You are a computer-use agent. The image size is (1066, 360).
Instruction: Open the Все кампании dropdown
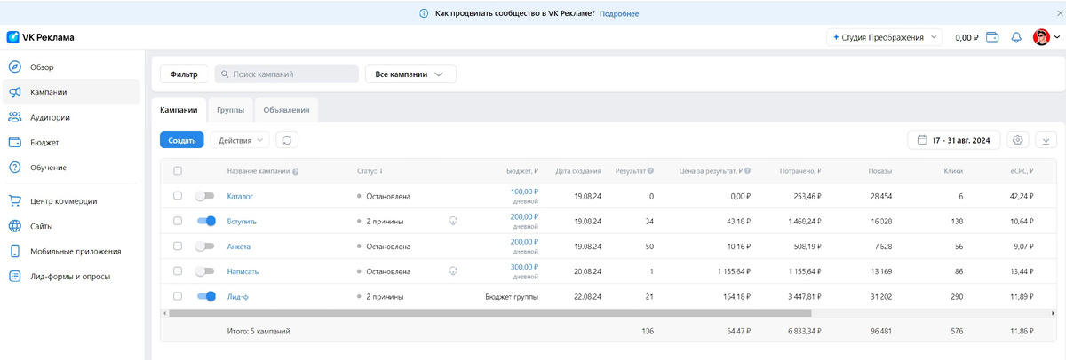coord(410,74)
